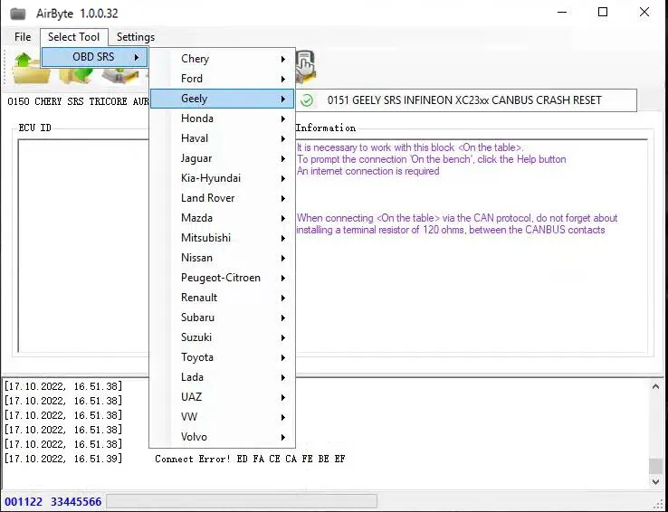Expand the OBD SRS submenu

(x=95, y=57)
